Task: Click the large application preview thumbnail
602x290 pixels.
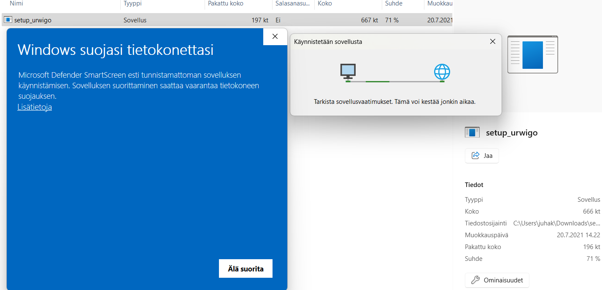Action: pos(532,54)
